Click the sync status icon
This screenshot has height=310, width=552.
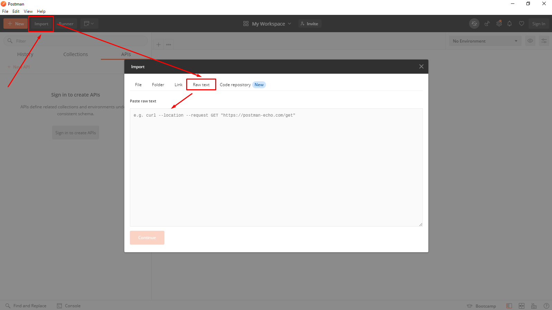coord(474,24)
